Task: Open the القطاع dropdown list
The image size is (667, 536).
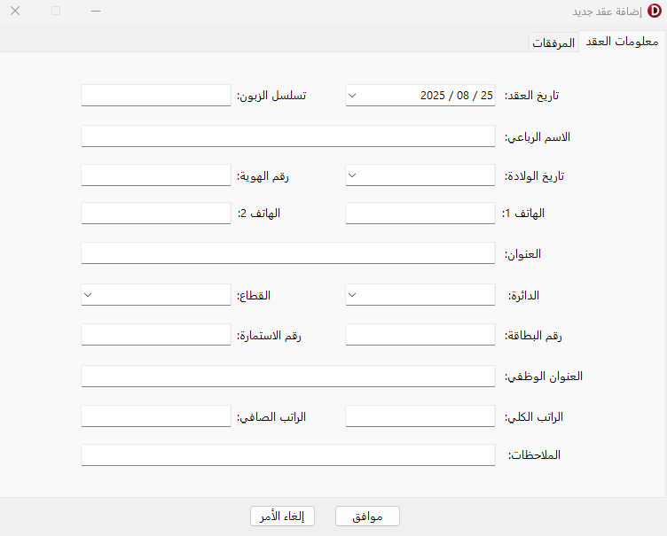Action: [88, 295]
